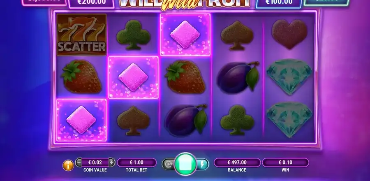This screenshot has height=181, width=370.
Task: Select the highlighted pink diamond on reel two
Action: (133, 77)
